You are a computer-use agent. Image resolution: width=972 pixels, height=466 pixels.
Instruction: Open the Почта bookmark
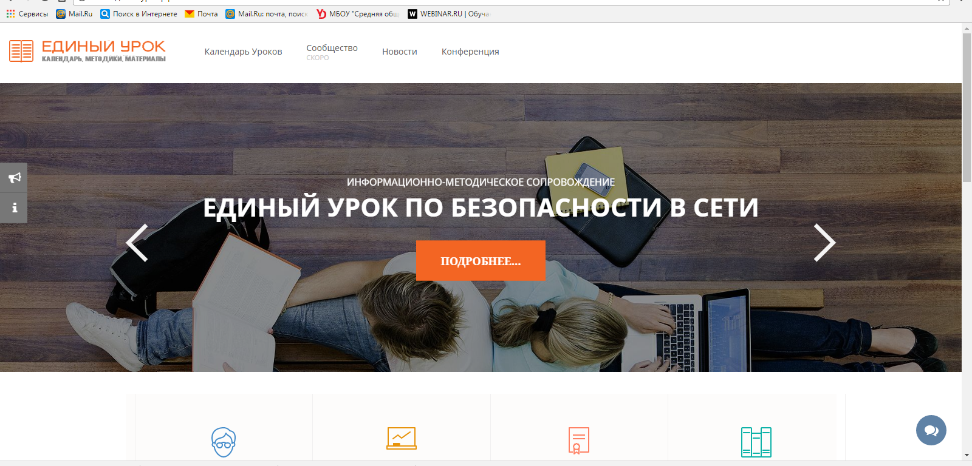click(x=201, y=14)
